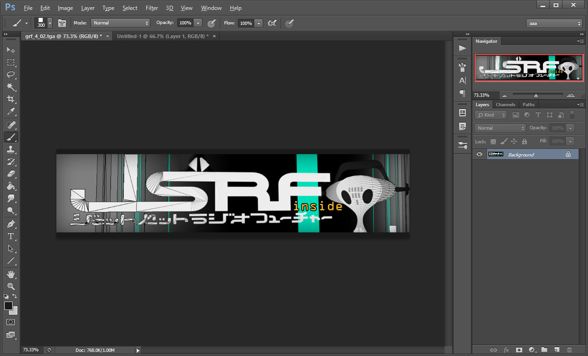Delete layer using the trash button
588x356 pixels.
click(569, 350)
